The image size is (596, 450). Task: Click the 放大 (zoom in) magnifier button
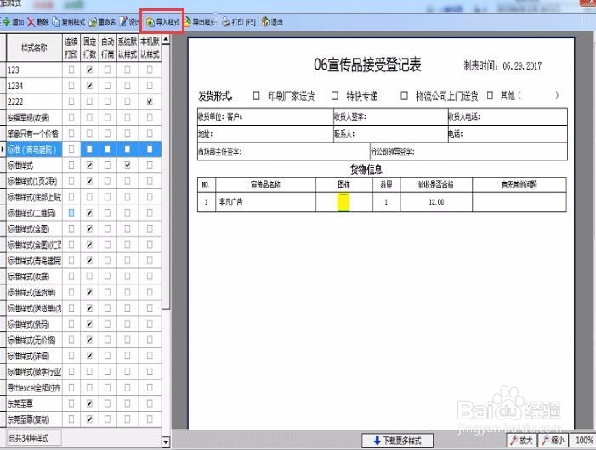point(521,440)
